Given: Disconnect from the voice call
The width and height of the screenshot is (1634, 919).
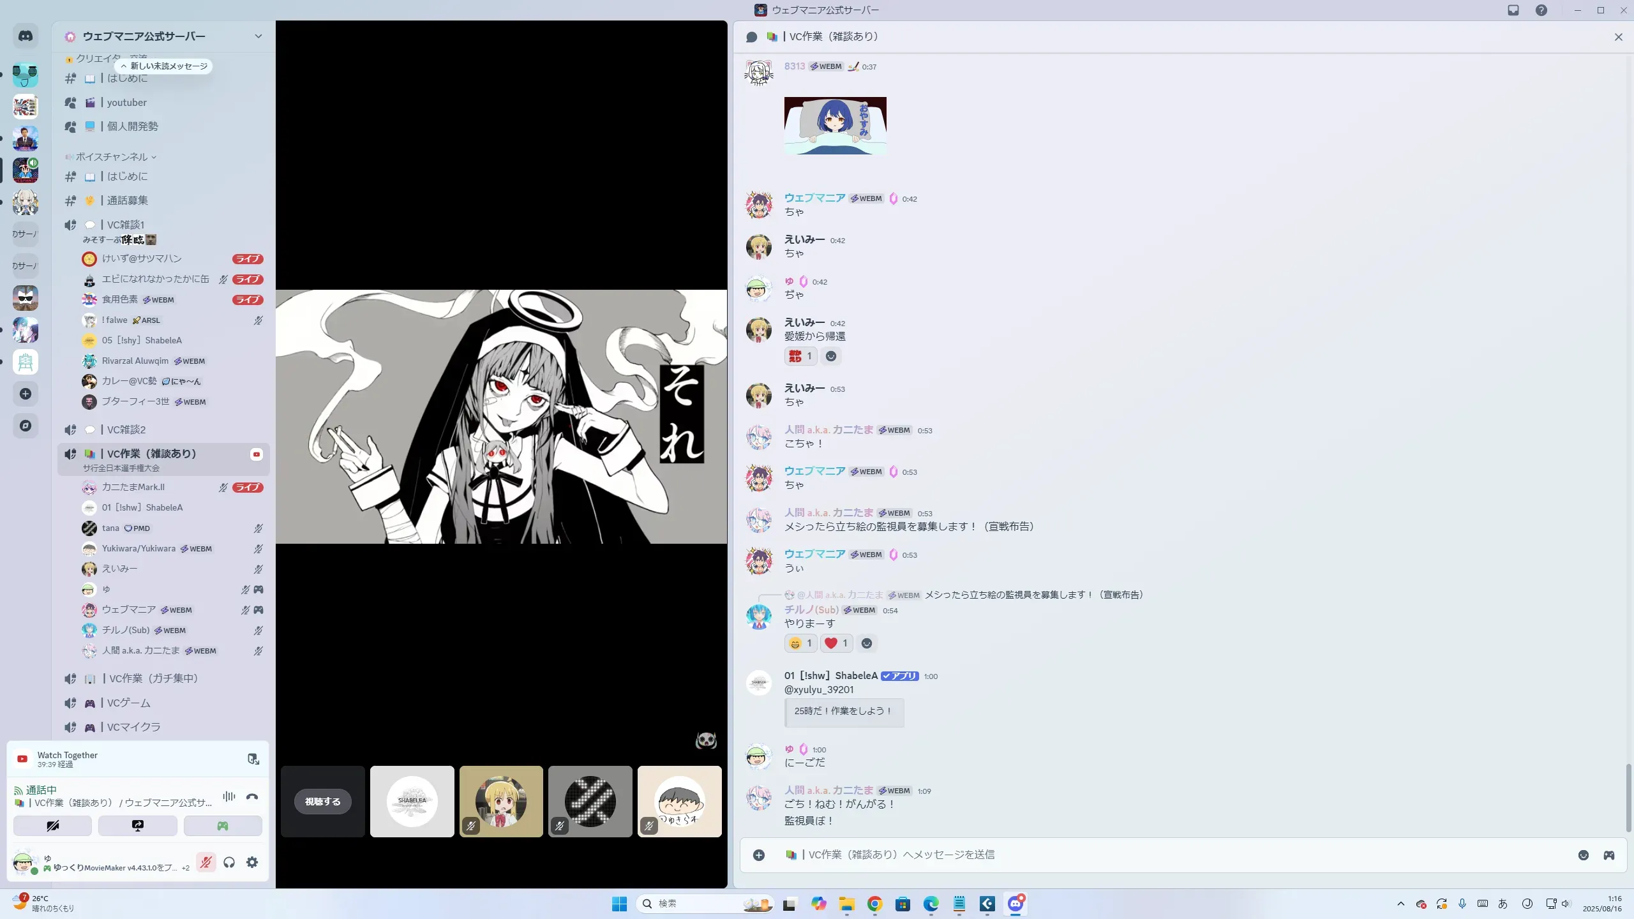Looking at the screenshot, I should coord(252,796).
